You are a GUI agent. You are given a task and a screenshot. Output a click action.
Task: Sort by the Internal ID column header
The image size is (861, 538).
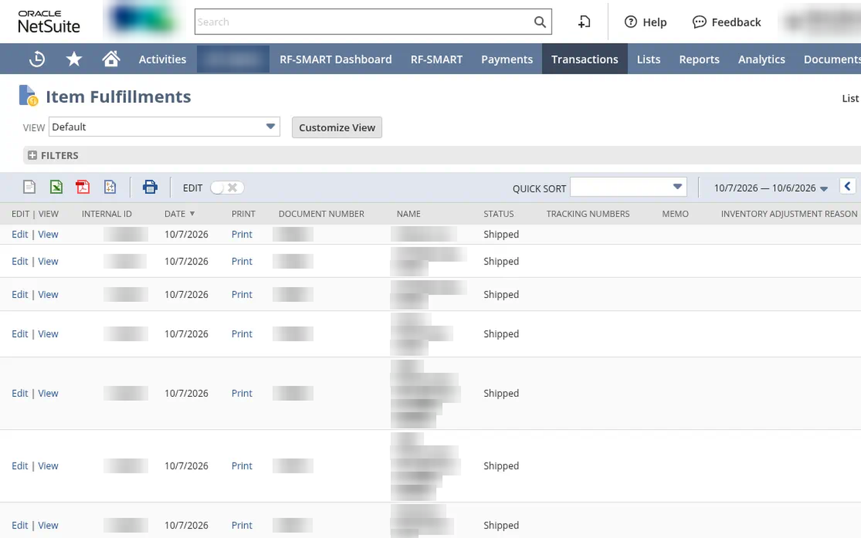click(x=107, y=214)
